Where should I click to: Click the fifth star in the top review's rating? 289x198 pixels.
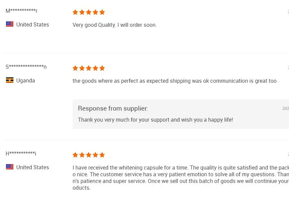click(102, 12)
